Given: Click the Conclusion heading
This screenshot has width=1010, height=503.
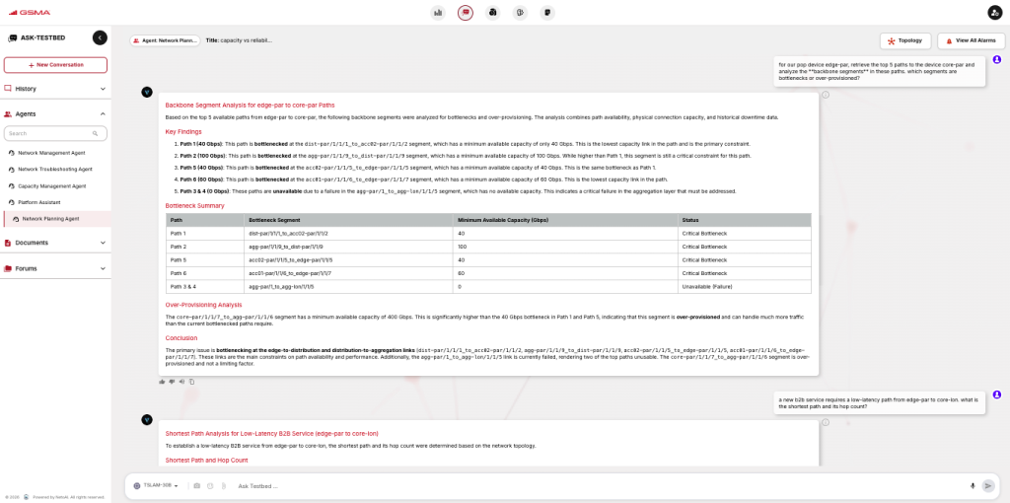Looking at the screenshot, I should click(181, 338).
